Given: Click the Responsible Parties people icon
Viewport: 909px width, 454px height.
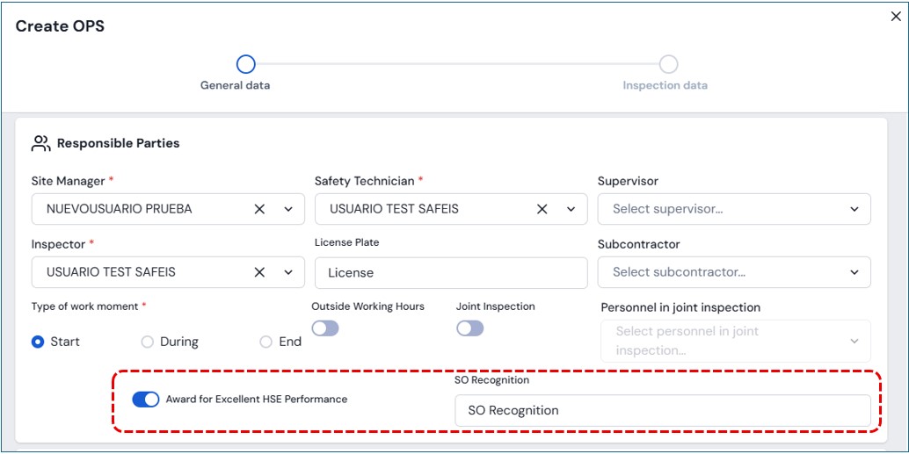Looking at the screenshot, I should (40, 142).
